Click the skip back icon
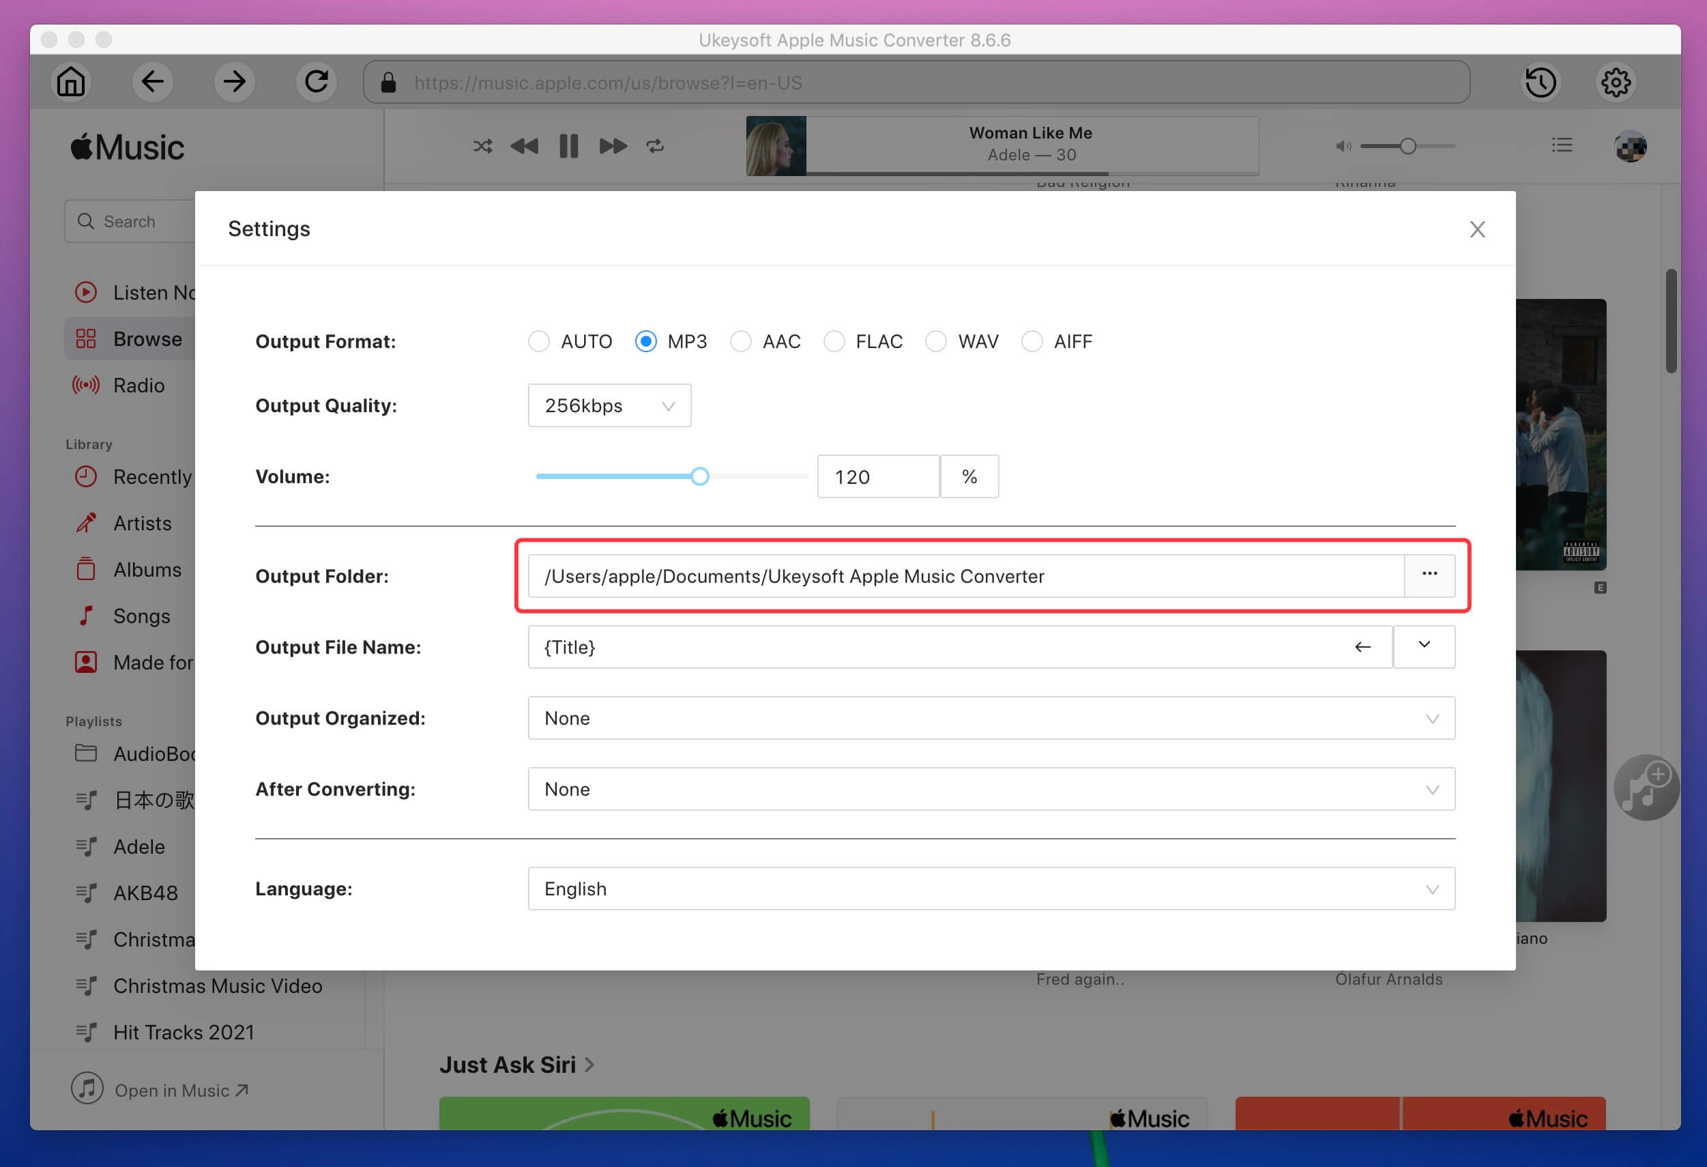Screen dimensions: 1707x1167 [x=525, y=144]
